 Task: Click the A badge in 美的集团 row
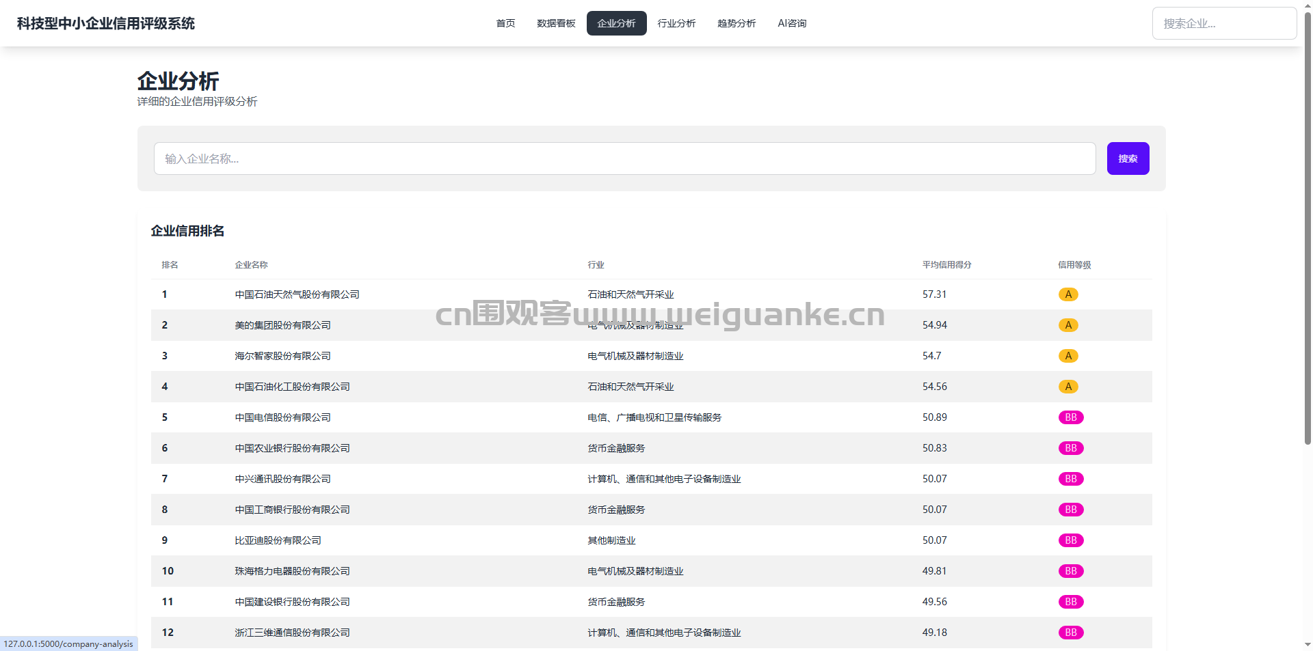(1067, 325)
